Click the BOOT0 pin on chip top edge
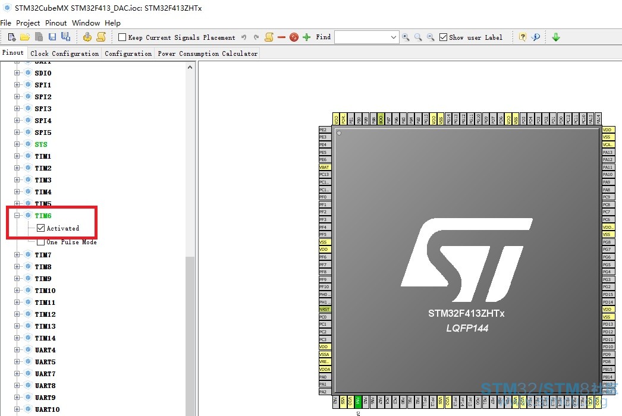The image size is (622, 416). (381, 119)
